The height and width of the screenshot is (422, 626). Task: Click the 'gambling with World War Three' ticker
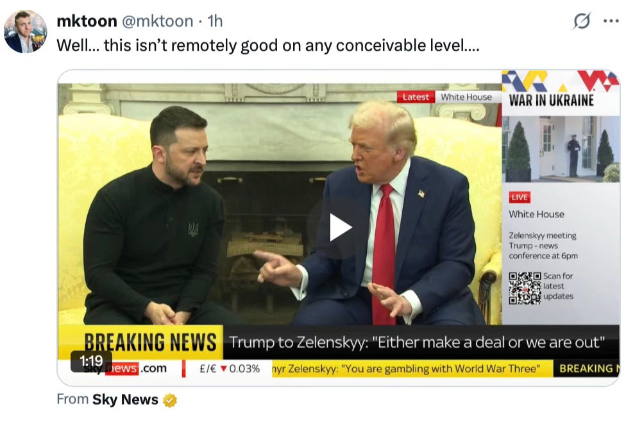pyautogui.click(x=407, y=369)
